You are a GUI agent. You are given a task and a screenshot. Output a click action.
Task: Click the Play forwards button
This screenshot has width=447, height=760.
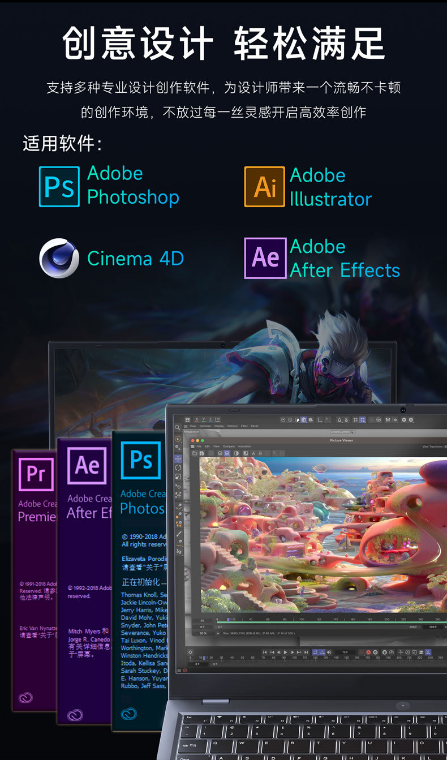pos(286,652)
